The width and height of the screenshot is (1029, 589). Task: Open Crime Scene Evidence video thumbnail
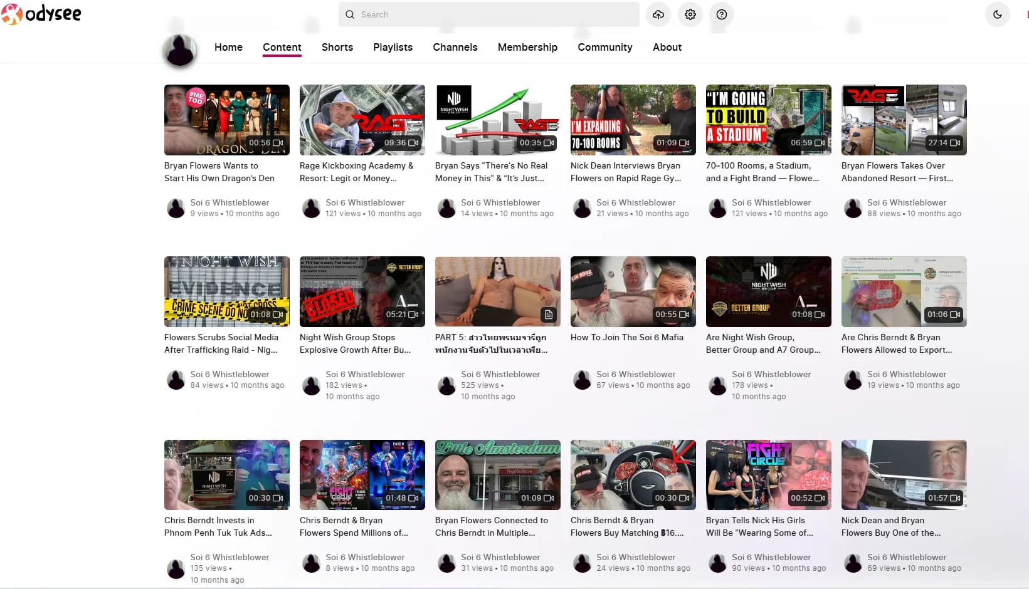(x=227, y=291)
